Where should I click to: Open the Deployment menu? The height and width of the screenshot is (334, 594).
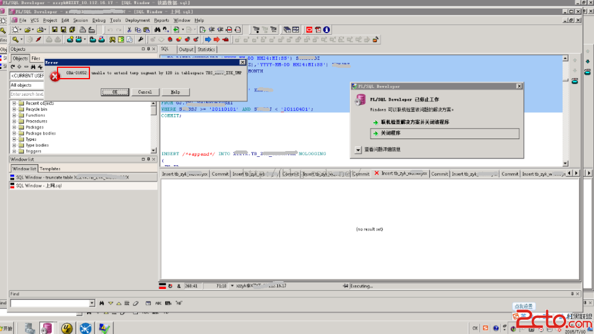137,21
